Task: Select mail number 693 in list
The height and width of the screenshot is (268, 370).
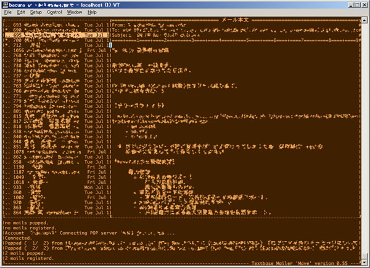Action: [55, 25]
